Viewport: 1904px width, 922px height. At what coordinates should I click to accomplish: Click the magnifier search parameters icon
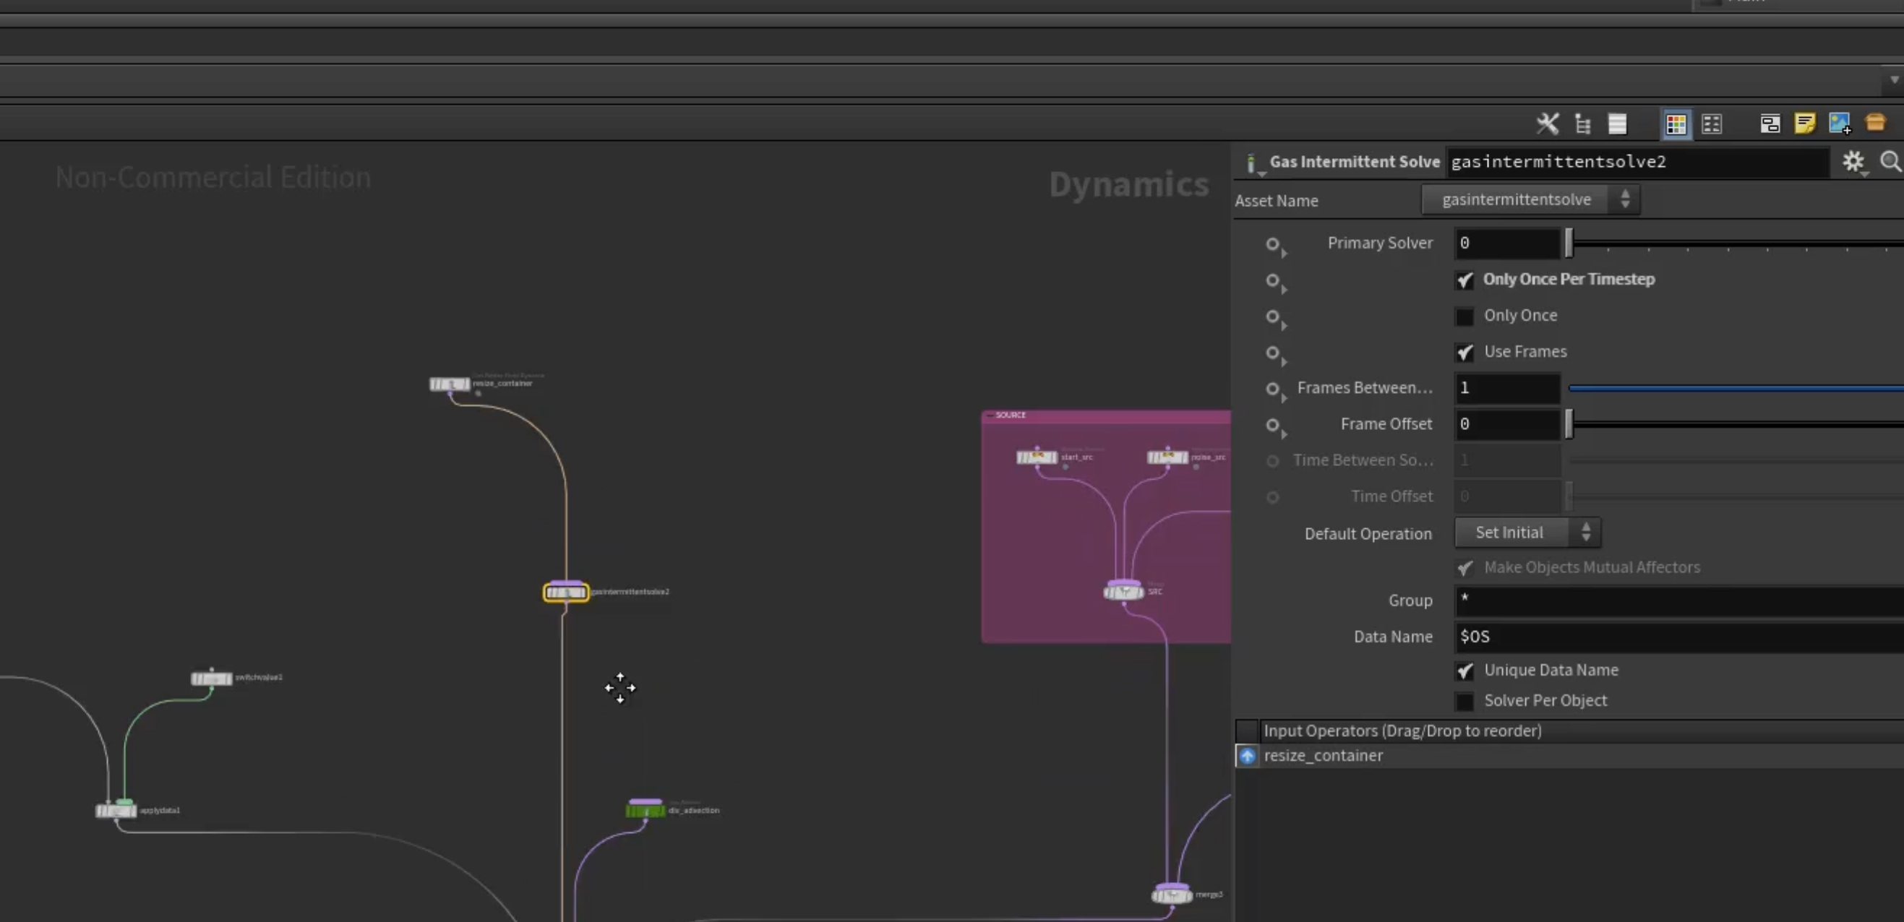[1891, 161]
